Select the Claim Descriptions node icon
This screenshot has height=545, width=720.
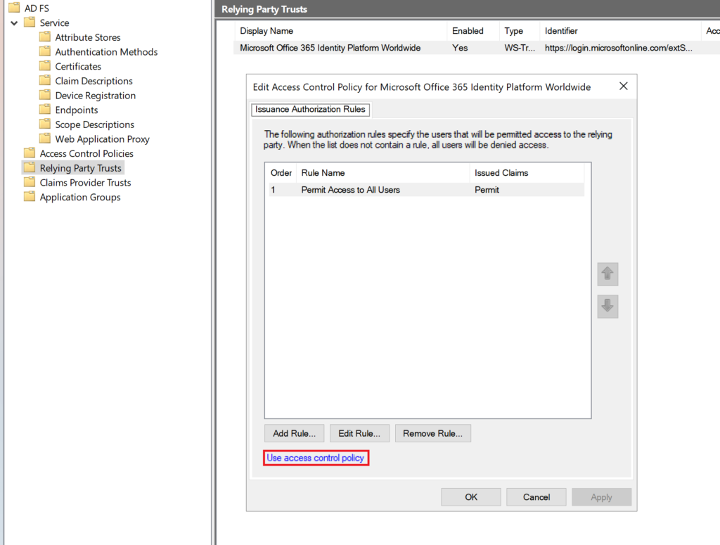click(x=44, y=81)
